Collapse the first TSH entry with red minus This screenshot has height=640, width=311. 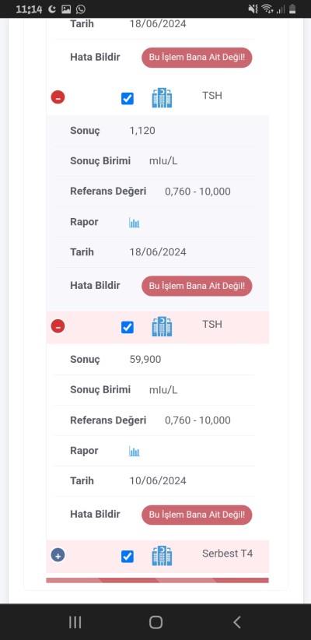point(58,97)
